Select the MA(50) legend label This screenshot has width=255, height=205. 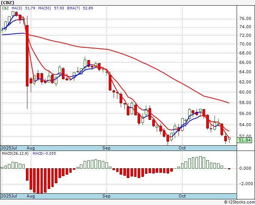coord(45,8)
